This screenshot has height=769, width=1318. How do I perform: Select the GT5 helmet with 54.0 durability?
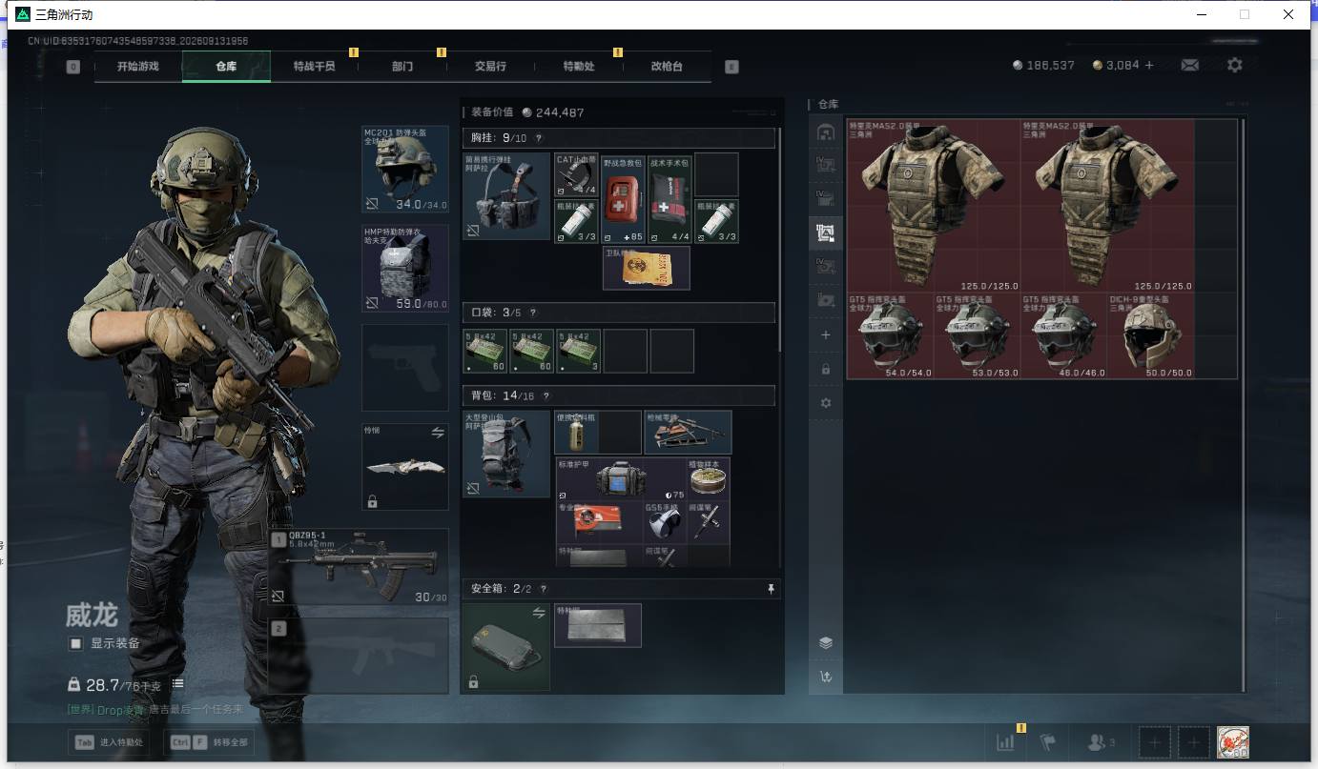(x=891, y=335)
